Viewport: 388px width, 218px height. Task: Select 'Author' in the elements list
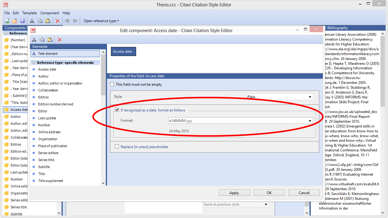43,76
